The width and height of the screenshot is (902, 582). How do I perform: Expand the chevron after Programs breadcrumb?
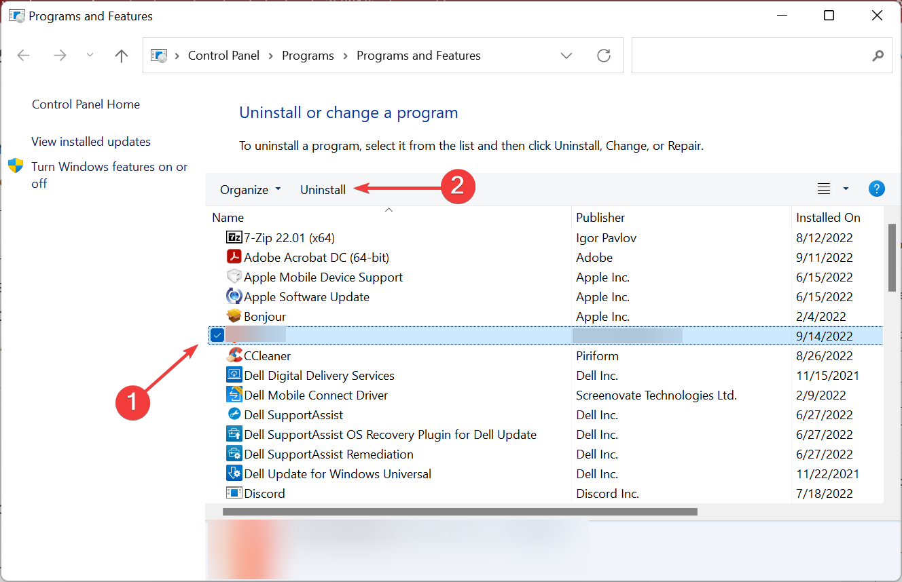pos(345,56)
